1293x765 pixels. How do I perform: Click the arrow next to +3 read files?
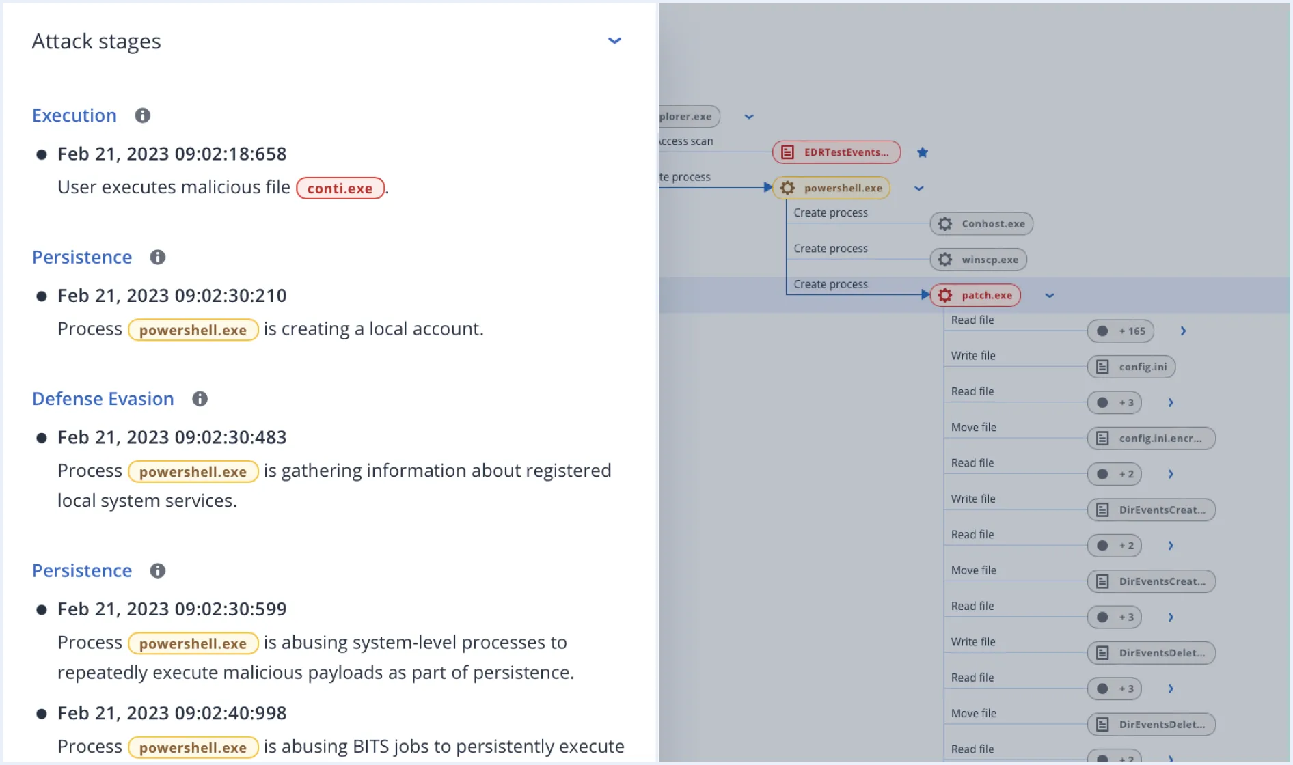tap(1170, 402)
